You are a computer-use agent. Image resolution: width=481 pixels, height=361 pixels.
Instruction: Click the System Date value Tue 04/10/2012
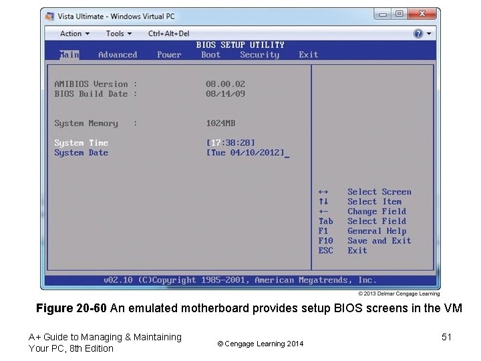click(x=245, y=152)
